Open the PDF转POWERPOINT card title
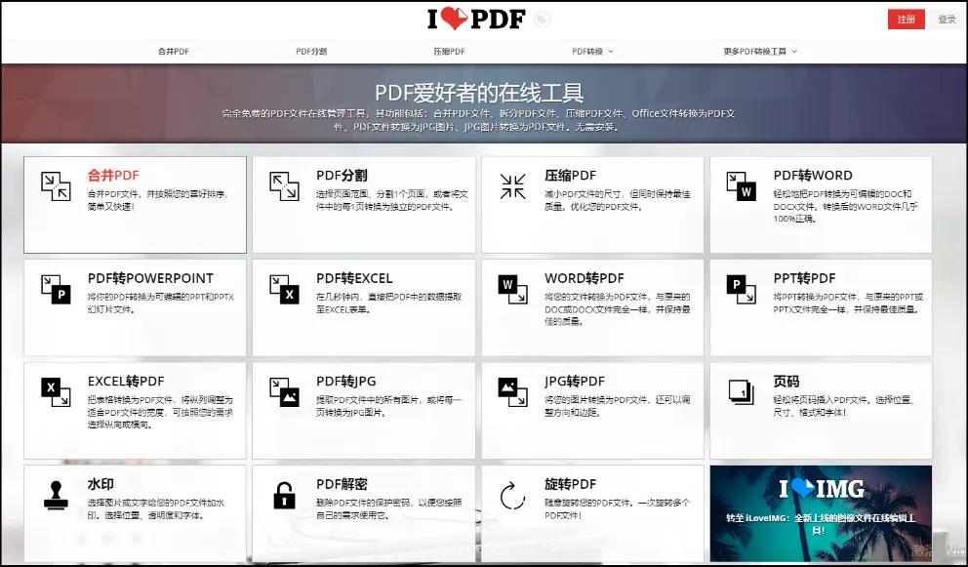Screen dimensions: 968x567 click(150, 278)
